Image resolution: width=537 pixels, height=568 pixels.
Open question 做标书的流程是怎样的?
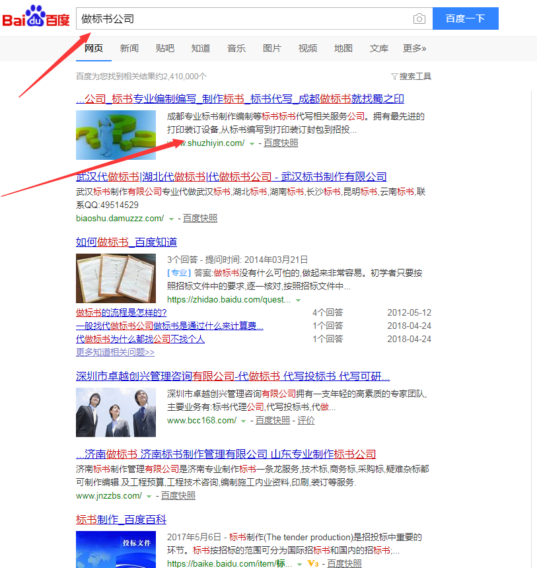(122, 312)
